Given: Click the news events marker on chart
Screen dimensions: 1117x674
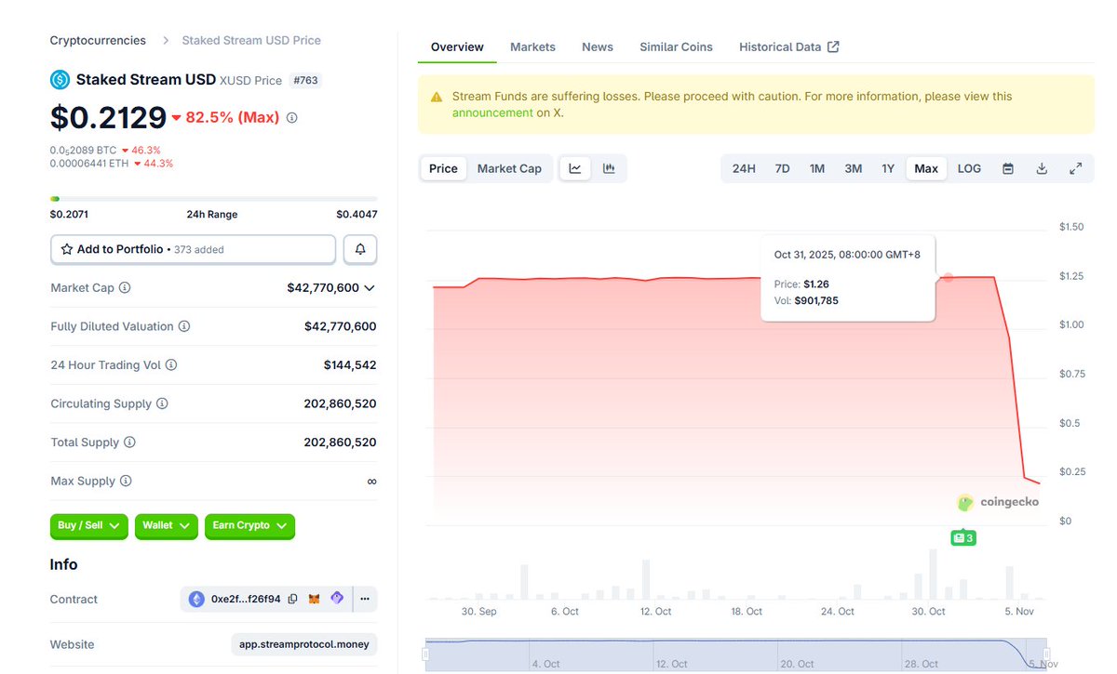Looking at the screenshot, I should pos(962,538).
